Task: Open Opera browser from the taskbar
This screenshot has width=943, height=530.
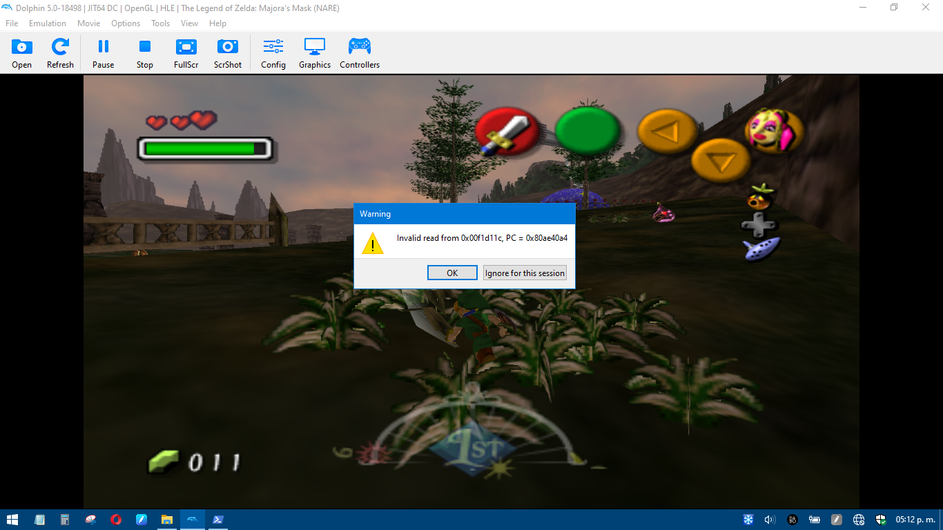Action: coord(116,520)
